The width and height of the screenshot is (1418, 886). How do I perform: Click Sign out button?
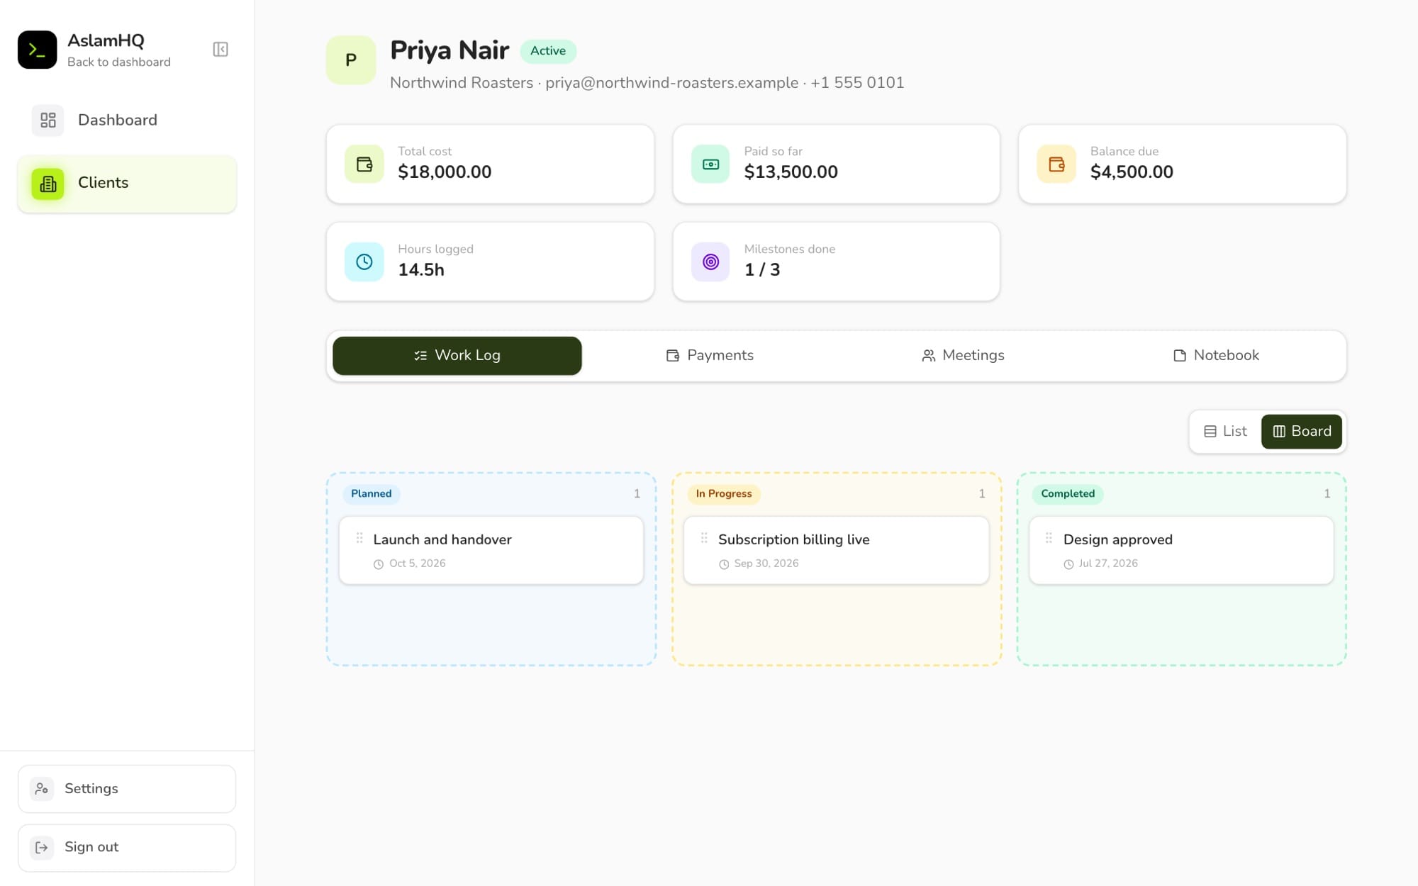[127, 848]
